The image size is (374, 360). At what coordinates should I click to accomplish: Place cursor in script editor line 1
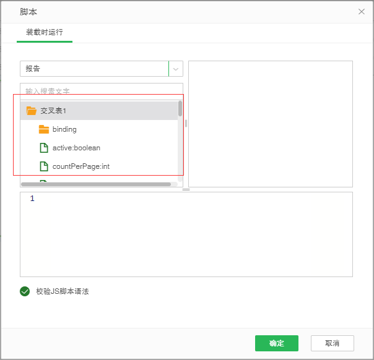[186, 199]
